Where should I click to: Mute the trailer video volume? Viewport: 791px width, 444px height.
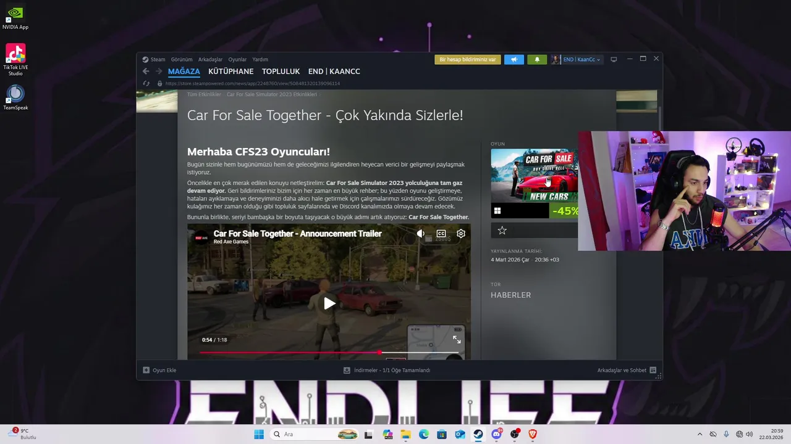click(x=421, y=234)
